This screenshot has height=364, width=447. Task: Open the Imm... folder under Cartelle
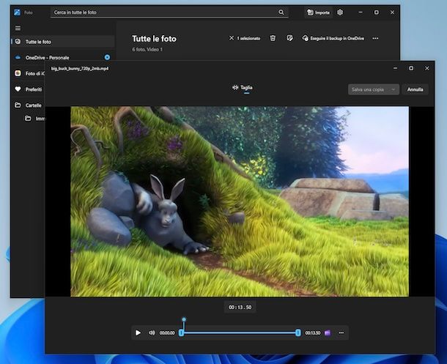(x=34, y=119)
